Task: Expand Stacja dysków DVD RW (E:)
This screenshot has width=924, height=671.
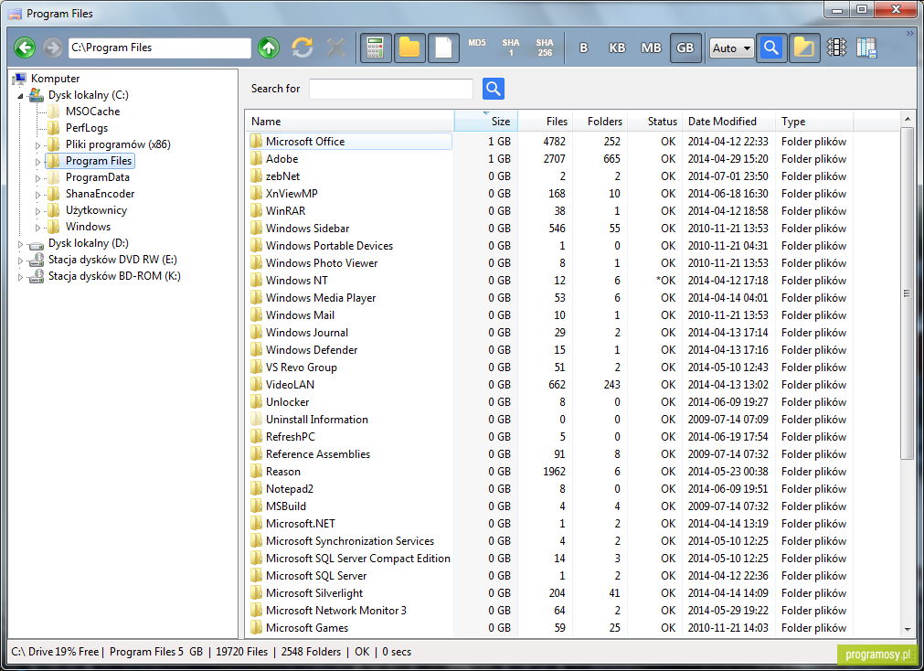Action: [x=20, y=260]
